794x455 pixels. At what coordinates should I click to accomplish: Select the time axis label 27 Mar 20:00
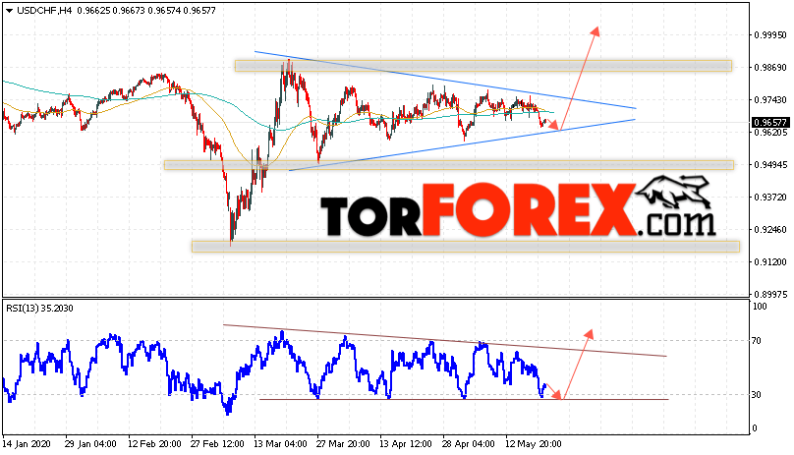343,444
